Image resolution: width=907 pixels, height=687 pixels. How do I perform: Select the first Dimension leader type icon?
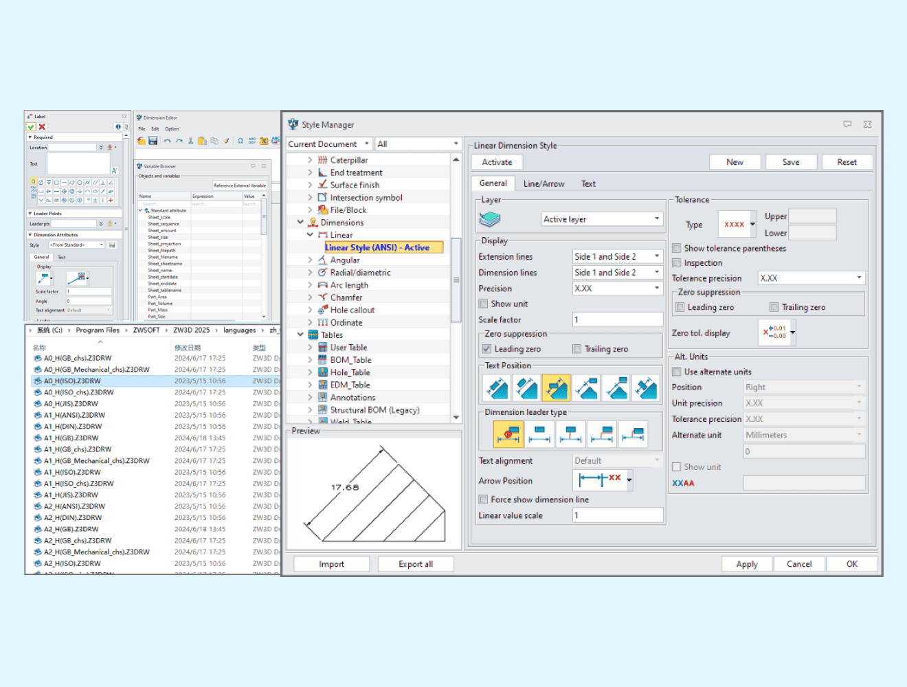pos(508,434)
